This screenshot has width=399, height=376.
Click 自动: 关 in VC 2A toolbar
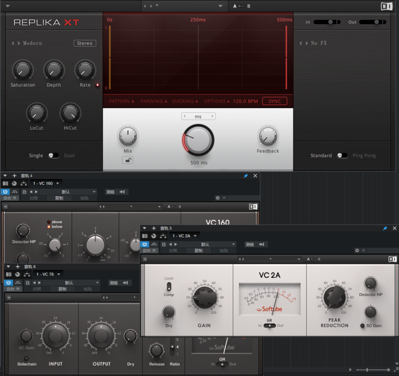click(150, 251)
